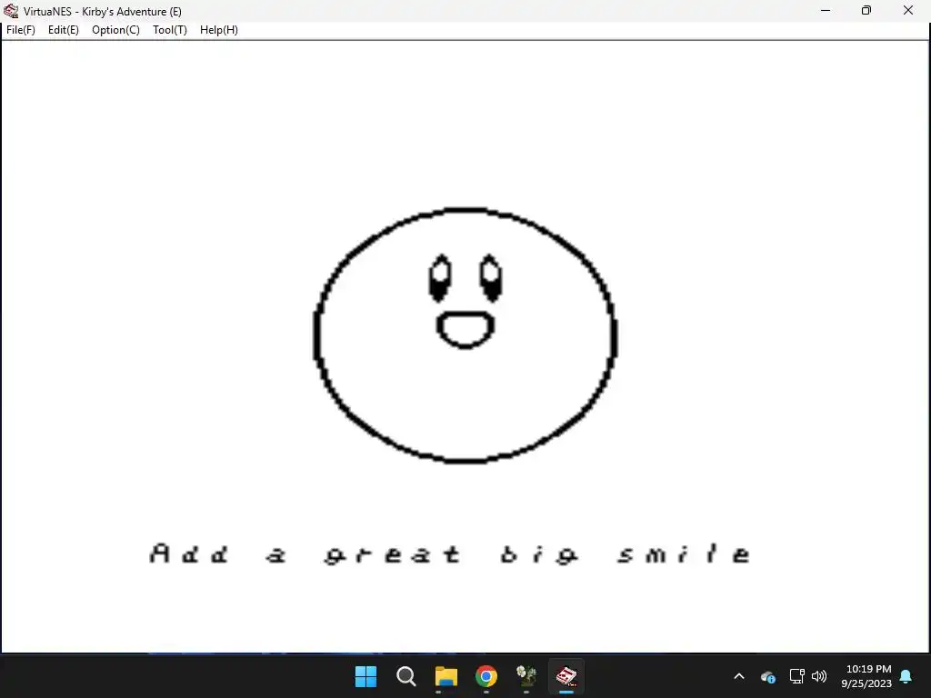
Task: Show hidden system tray icons
Action: tap(739, 676)
